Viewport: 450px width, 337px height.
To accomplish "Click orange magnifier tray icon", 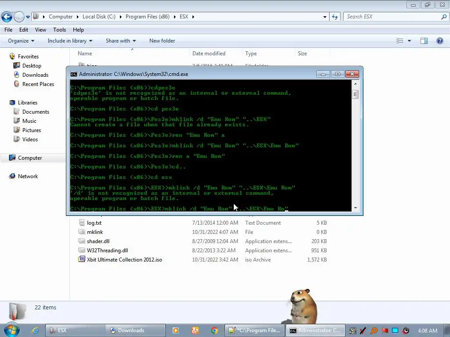I will [374, 330].
